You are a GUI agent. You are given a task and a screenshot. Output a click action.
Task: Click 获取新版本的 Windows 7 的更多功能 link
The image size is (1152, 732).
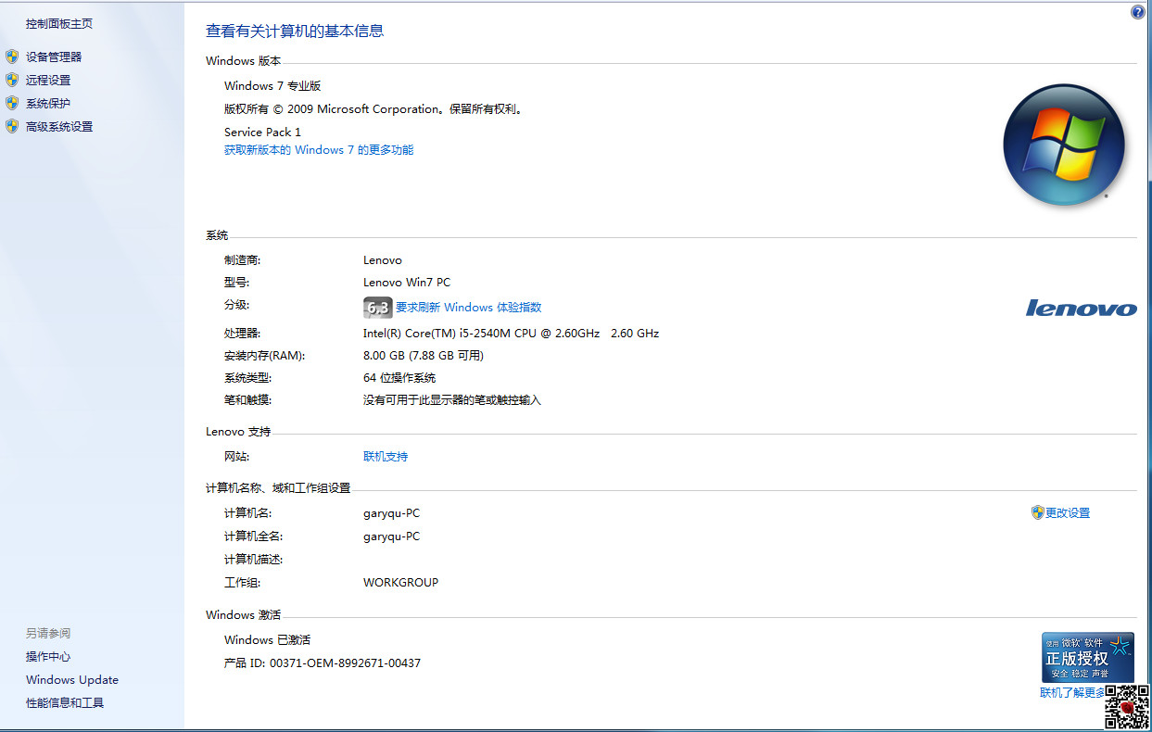click(319, 150)
